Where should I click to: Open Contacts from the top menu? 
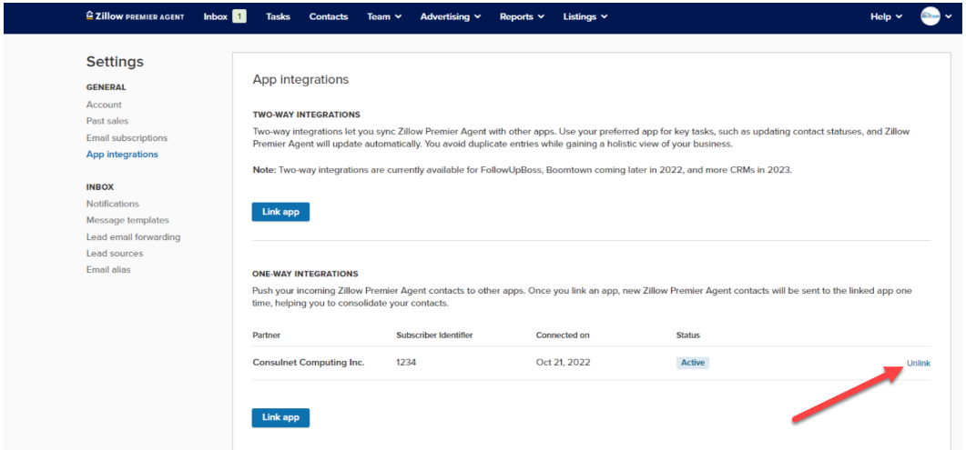[x=328, y=16]
